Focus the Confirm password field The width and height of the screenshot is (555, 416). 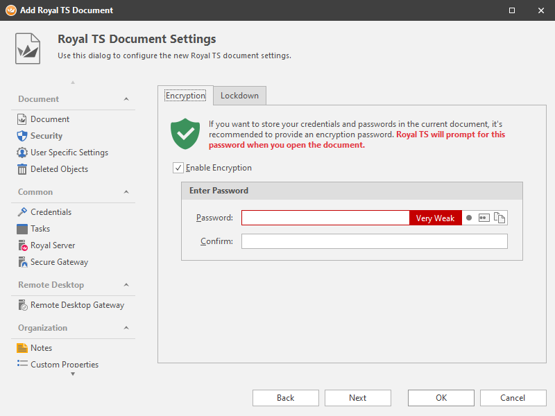[x=375, y=241]
